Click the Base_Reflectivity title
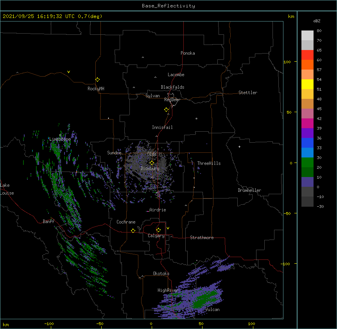 (x=168, y=6)
